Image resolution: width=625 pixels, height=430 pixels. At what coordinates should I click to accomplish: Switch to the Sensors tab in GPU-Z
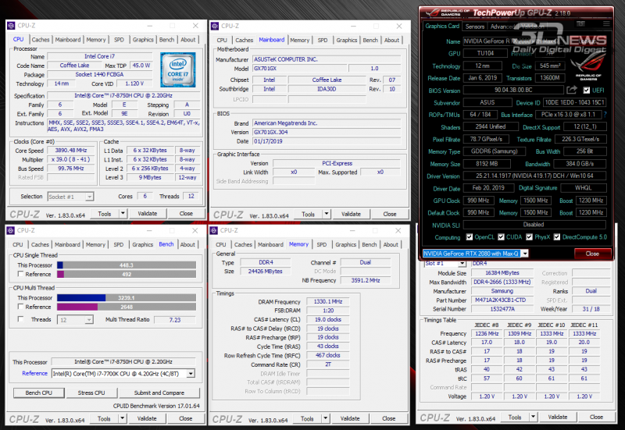[475, 27]
